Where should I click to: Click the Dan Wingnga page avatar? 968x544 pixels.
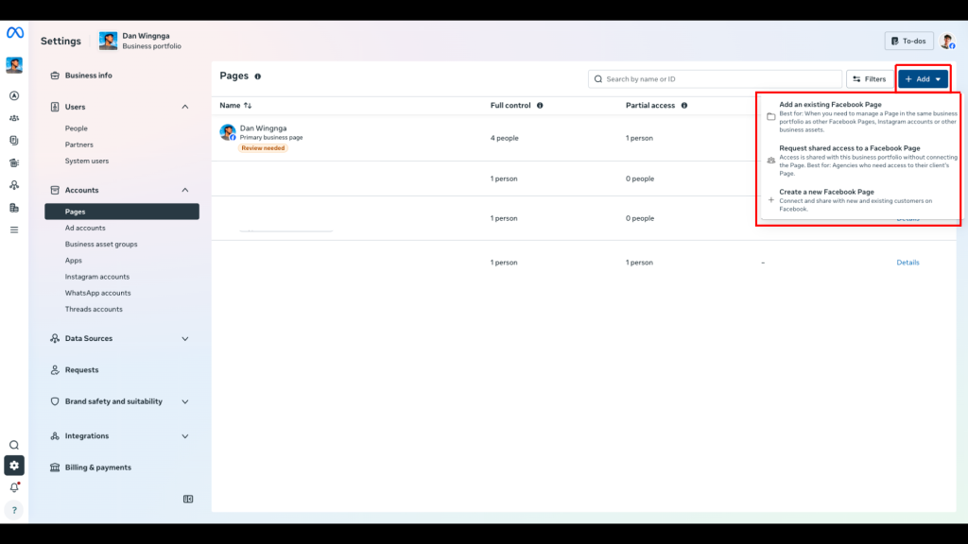point(228,132)
